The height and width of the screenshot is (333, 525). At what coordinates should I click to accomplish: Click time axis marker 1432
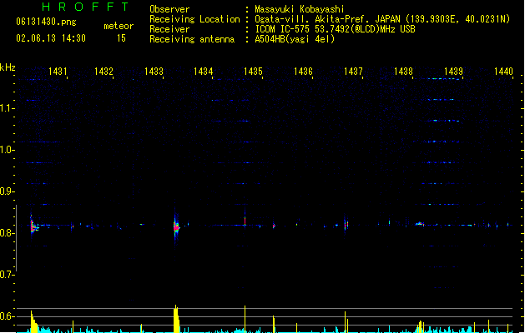(103, 71)
